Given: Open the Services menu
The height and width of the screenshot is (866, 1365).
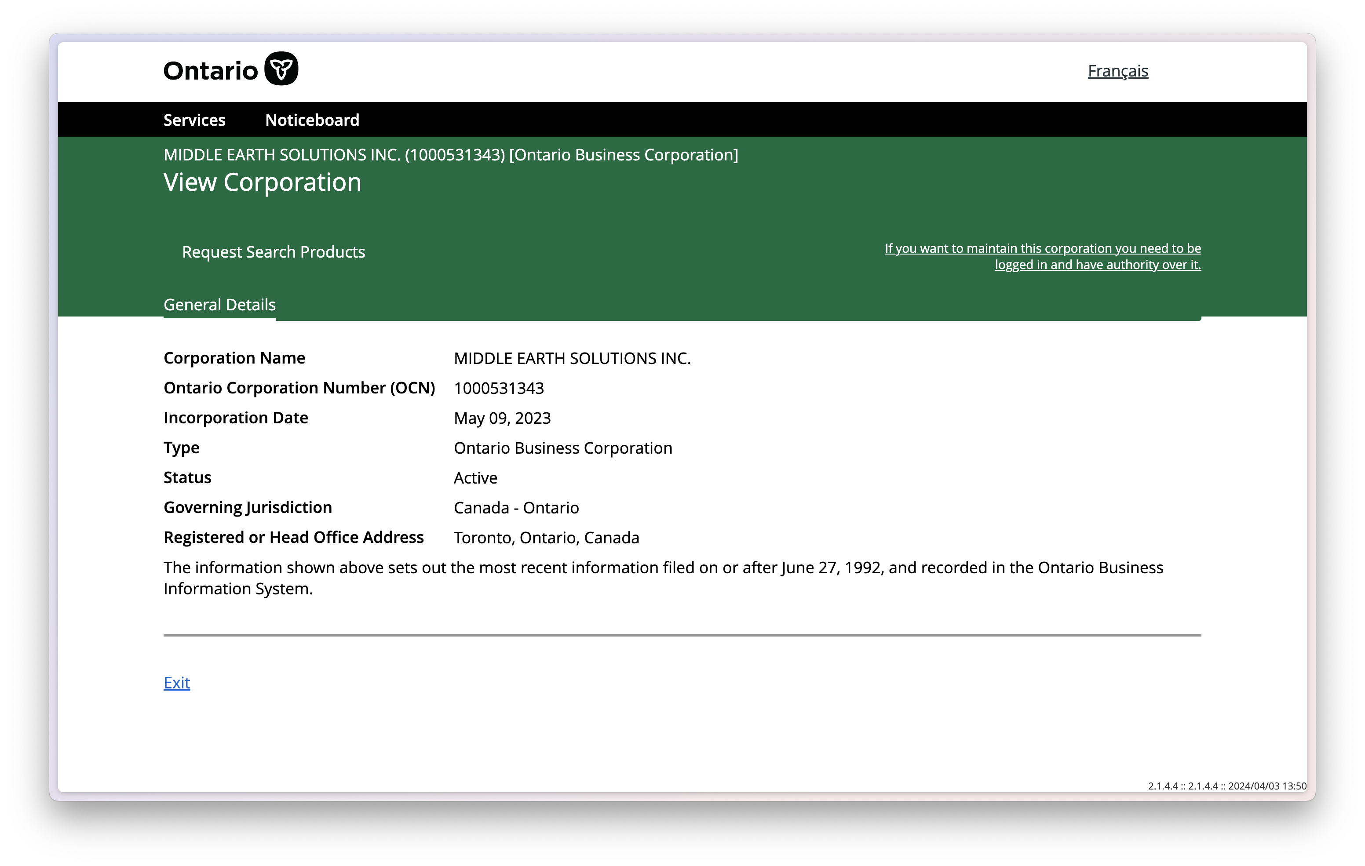Looking at the screenshot, I should pyautogui.click(x=194, y=120).
